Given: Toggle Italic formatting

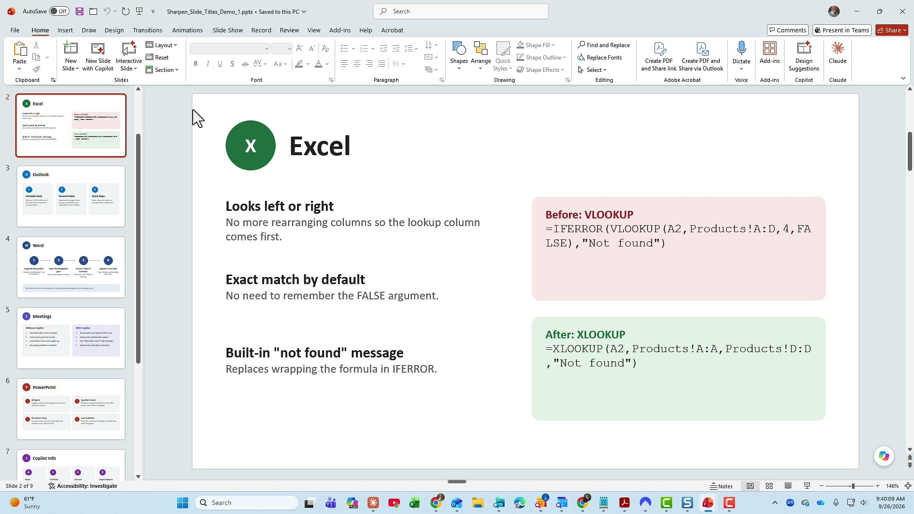Looking at the screenshot, I should (208, 64).
